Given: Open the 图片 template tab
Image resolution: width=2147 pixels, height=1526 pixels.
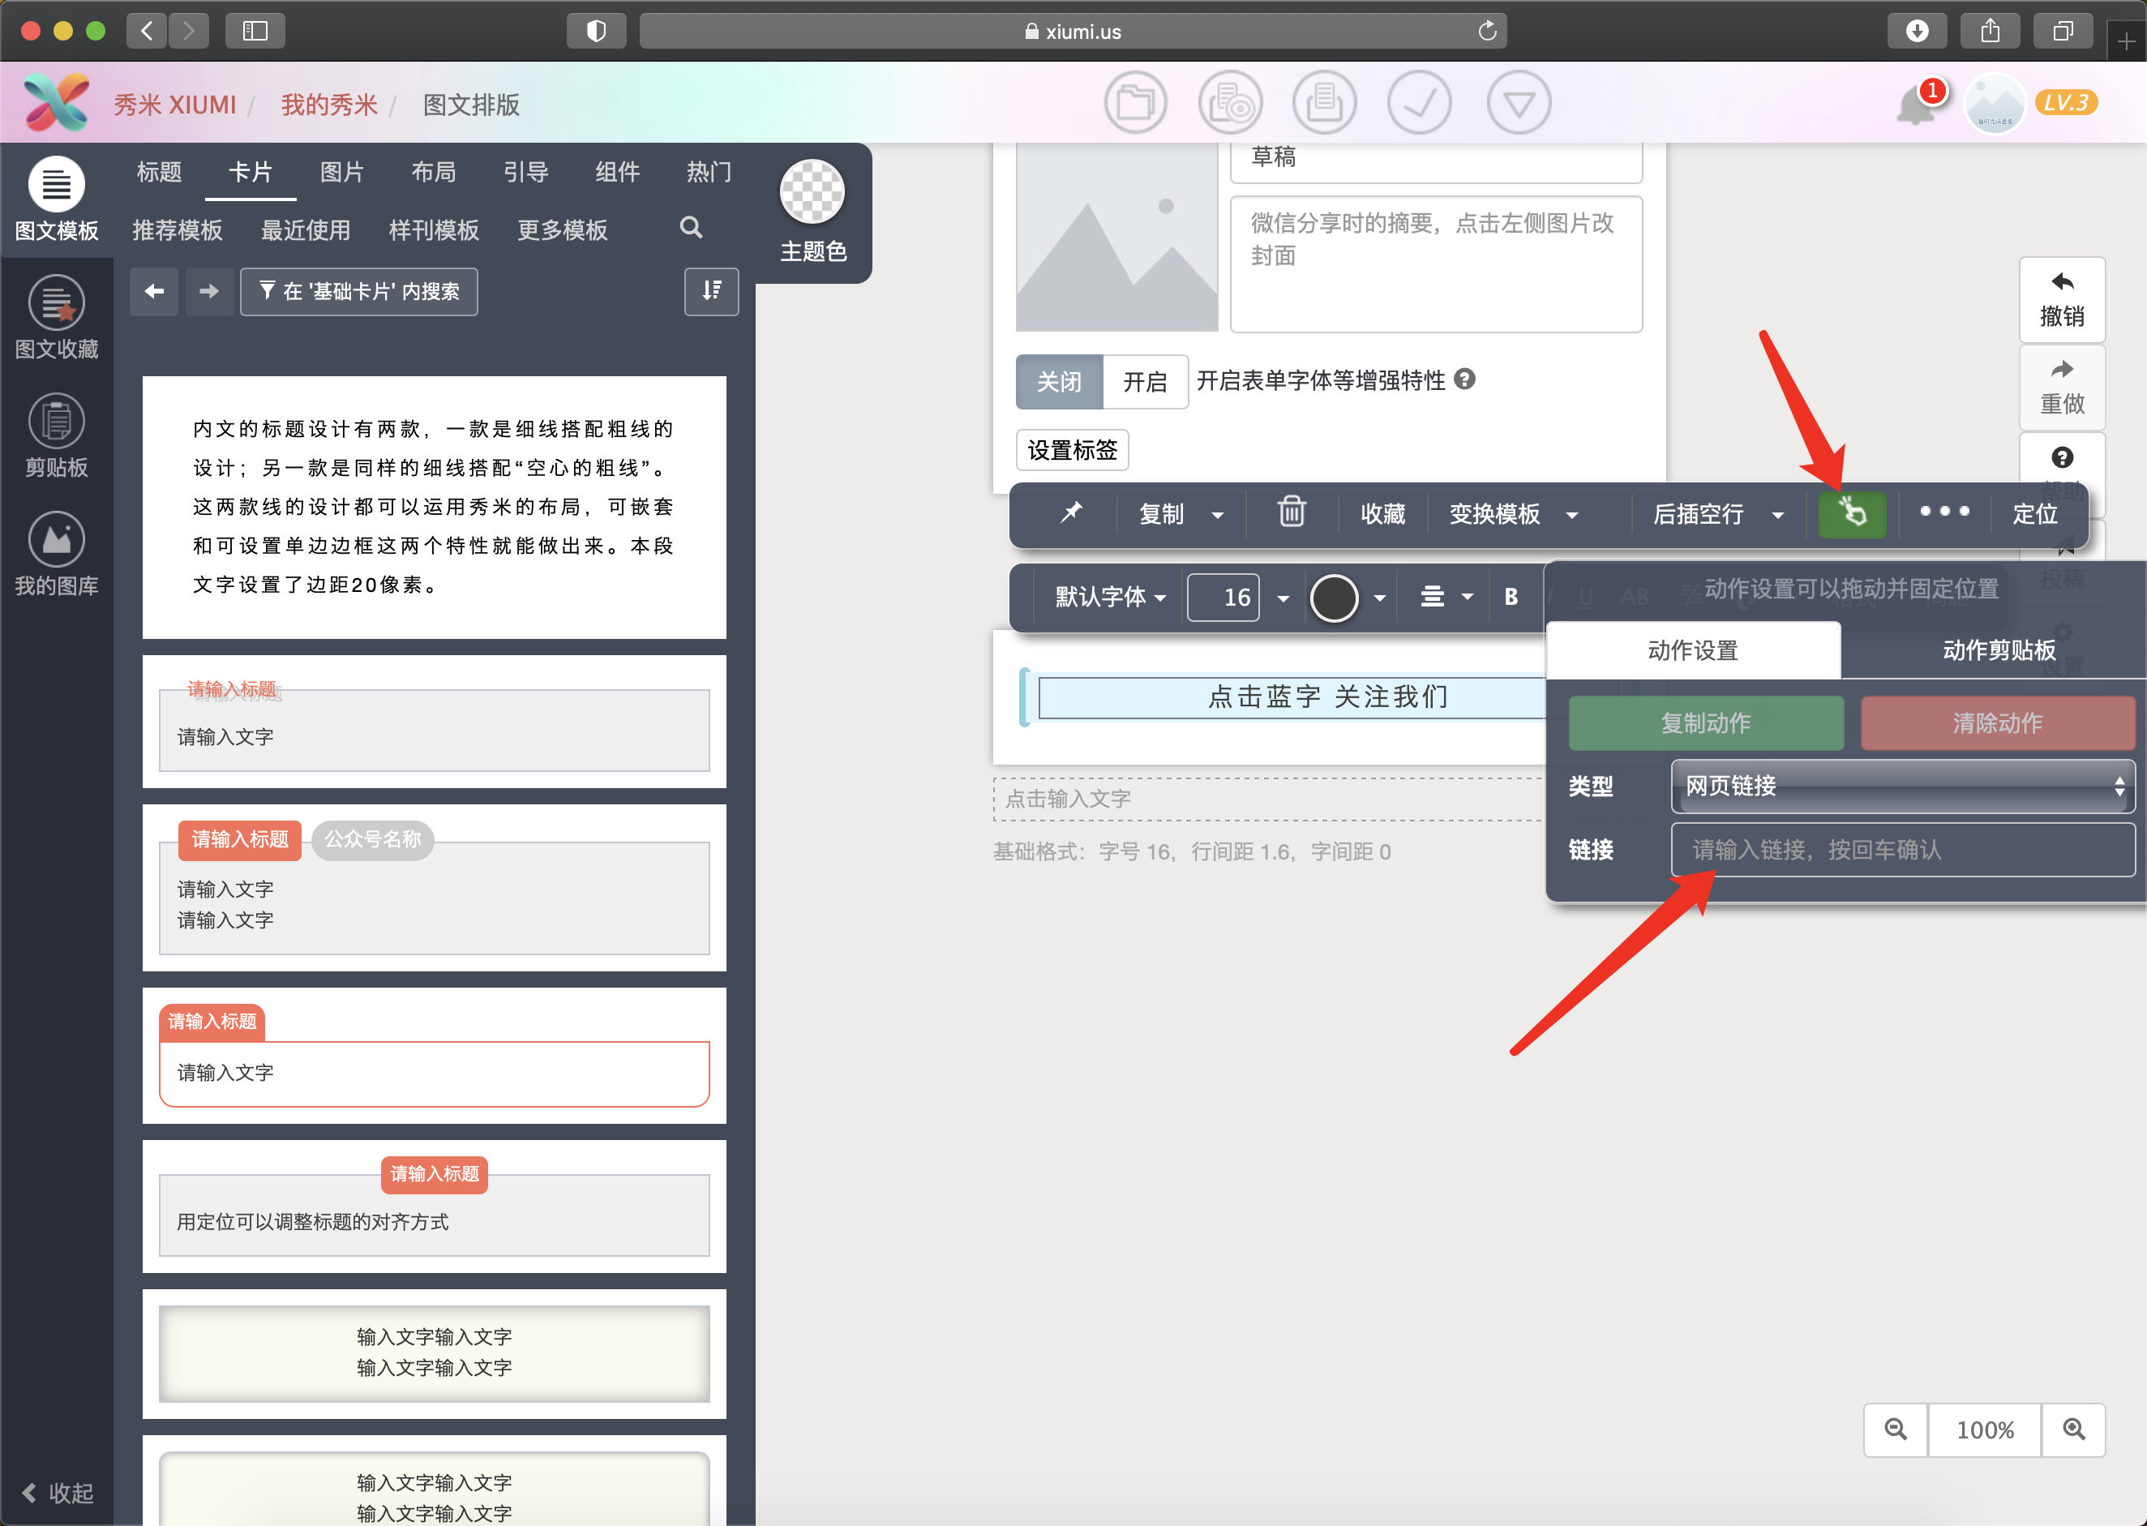Looking at the screenshot, I should tap(341, 172).
